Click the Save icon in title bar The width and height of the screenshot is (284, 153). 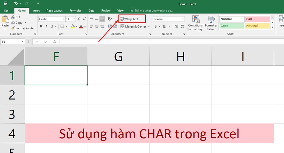click(6, 3)
